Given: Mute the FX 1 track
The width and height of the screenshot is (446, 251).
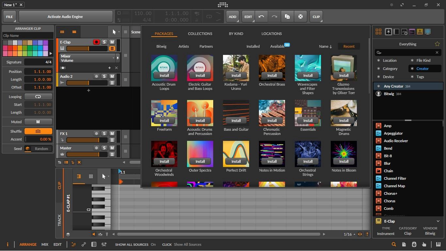Looking at the screenshot, I should tap(112, 133).
